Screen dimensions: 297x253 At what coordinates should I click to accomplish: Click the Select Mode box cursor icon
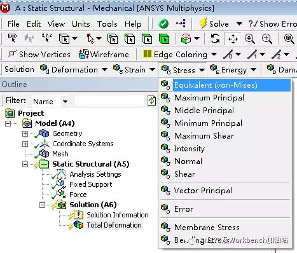click(64, 39)
